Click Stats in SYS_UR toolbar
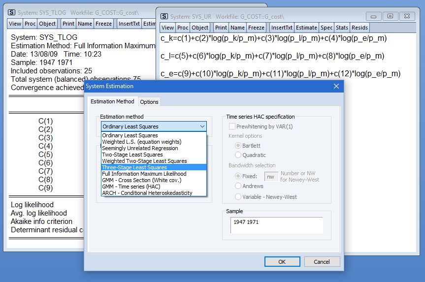Screen dimensions: 425x282 click(342, 28)
